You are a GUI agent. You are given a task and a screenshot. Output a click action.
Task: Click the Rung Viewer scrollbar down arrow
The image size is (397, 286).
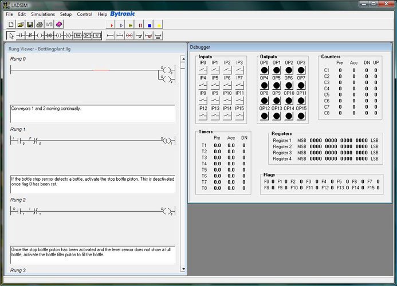[x=183, y=269]
